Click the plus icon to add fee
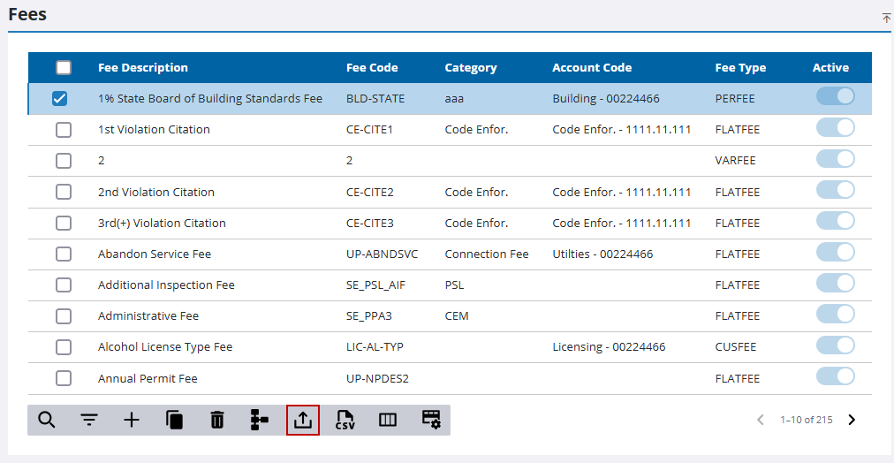 [x=132, y=420]
